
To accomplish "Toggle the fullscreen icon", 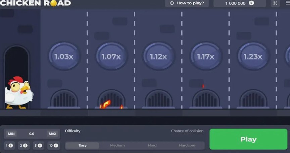I will tap(275, 3).
